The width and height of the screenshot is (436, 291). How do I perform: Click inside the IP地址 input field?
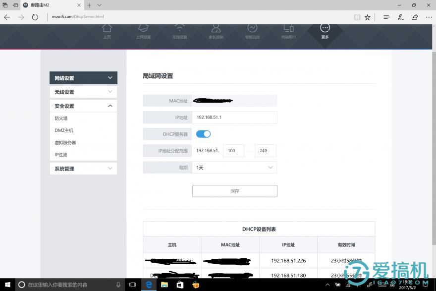(x=234, y=117)
